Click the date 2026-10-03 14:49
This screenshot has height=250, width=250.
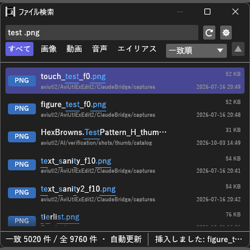pyautogui.click(x=218, y=143)
